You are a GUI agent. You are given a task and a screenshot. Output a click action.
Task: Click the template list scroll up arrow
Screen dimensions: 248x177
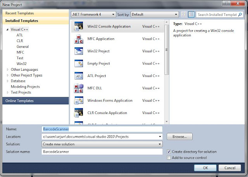pyautogui.click(x=167, y=22)
